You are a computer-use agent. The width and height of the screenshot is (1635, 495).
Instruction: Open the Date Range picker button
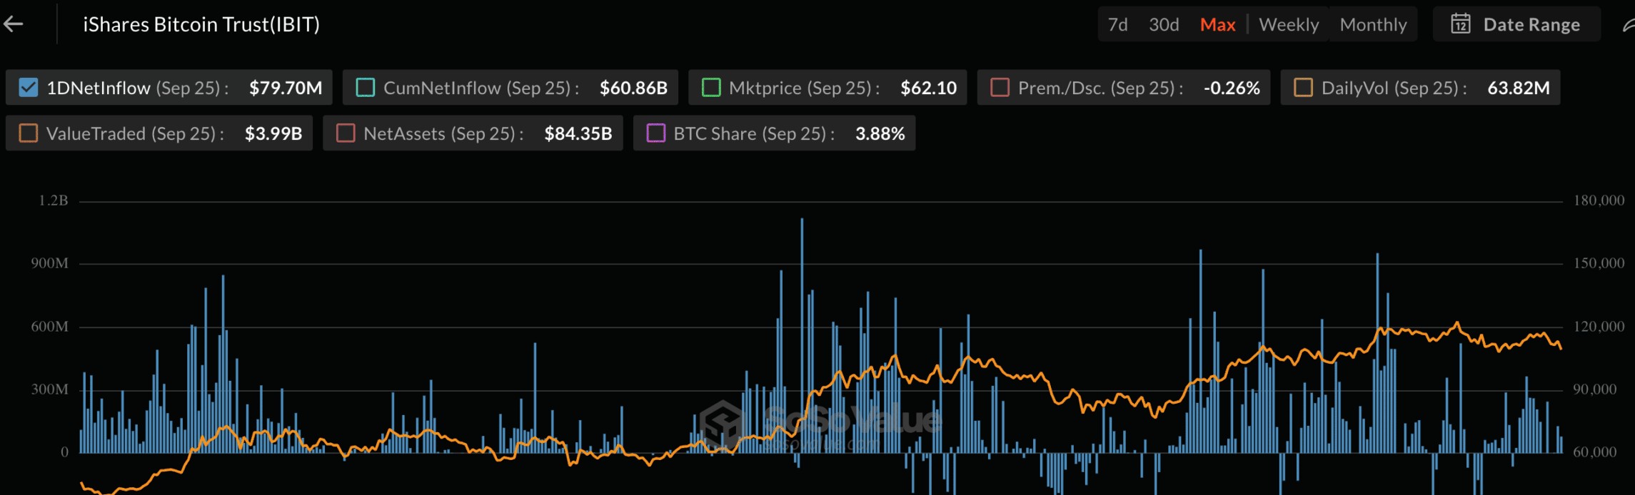(x=1515, y=24)
